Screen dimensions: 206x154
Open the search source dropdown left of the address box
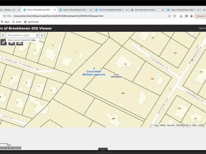pos(3,35)
